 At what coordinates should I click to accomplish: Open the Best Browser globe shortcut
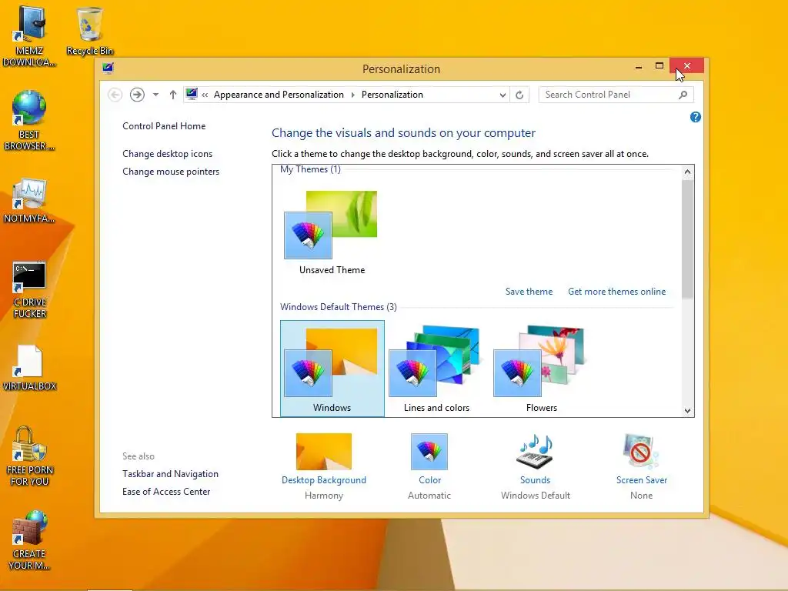29,121
